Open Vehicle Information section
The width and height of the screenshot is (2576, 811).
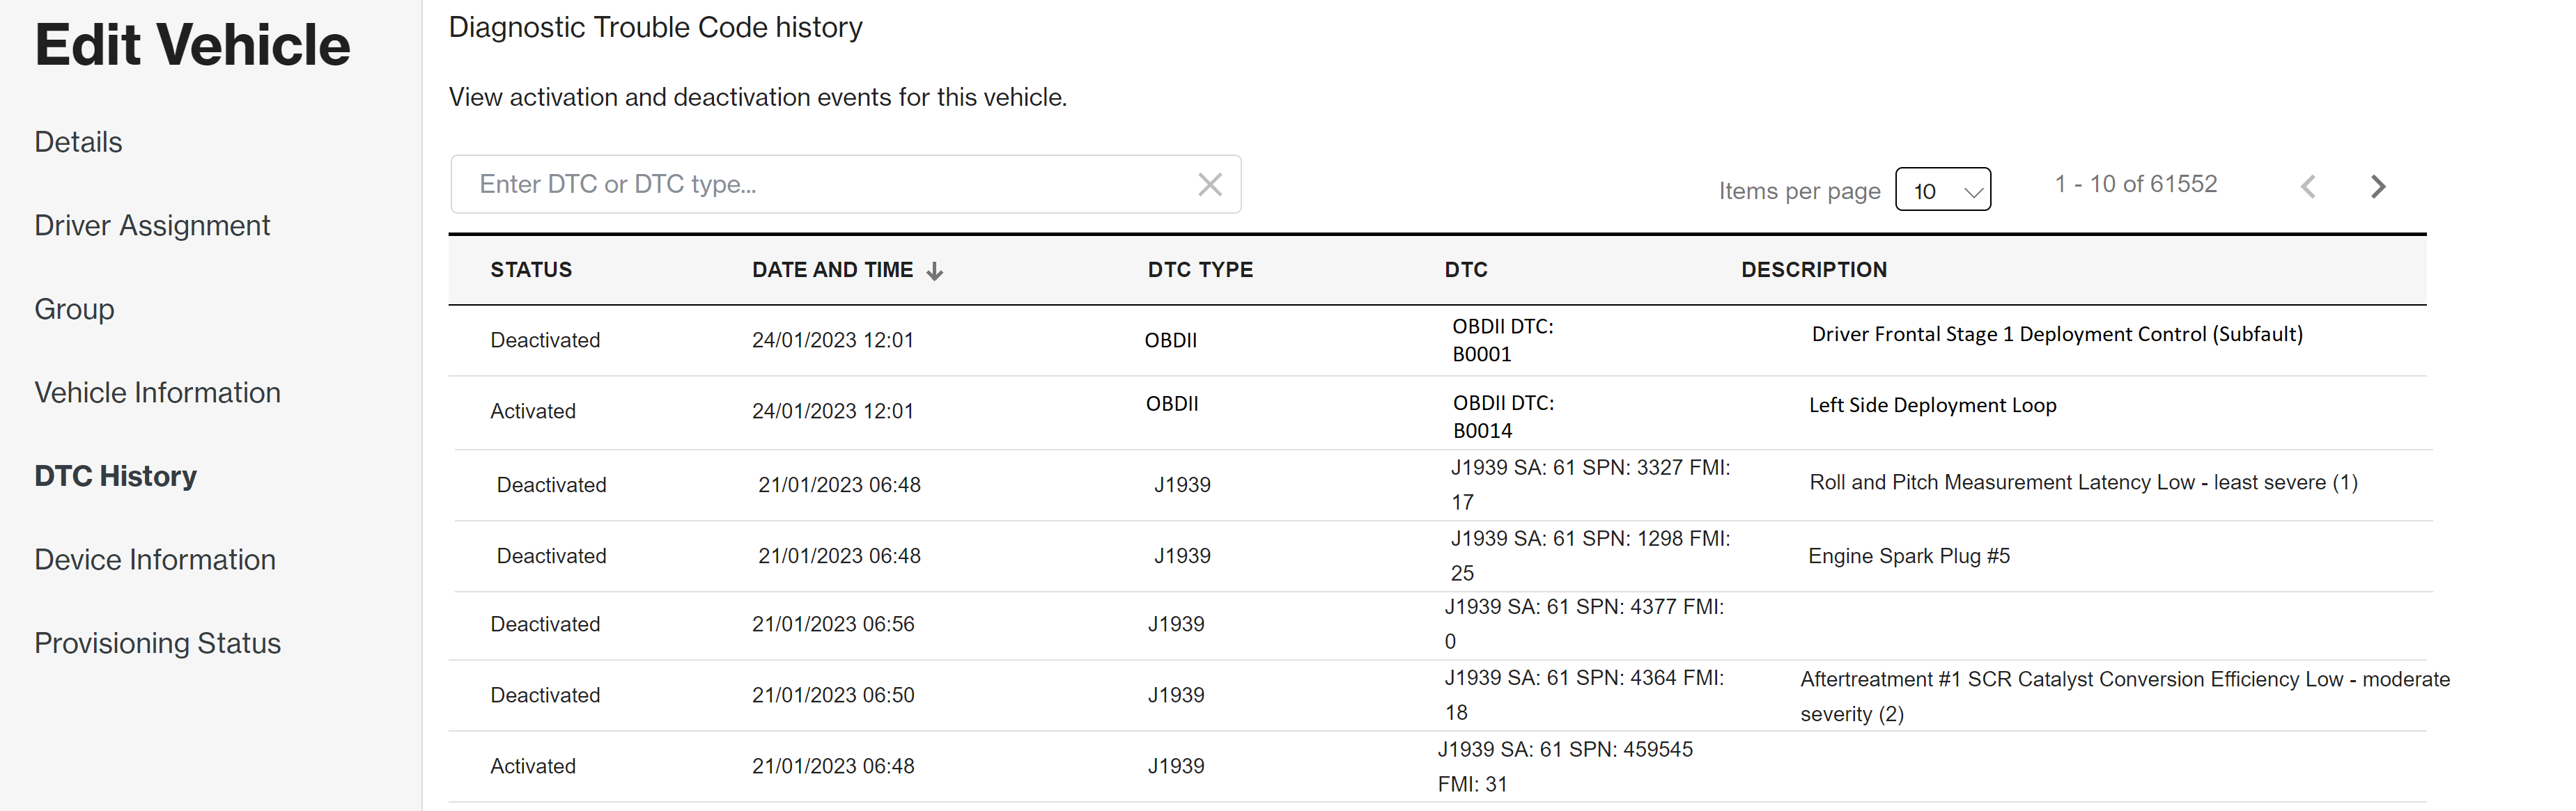pyautogui.click(x=157, y=393)
